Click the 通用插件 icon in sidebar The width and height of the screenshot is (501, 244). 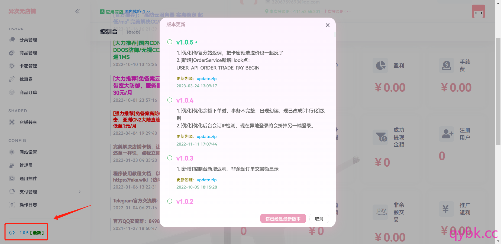click(12, 179)
